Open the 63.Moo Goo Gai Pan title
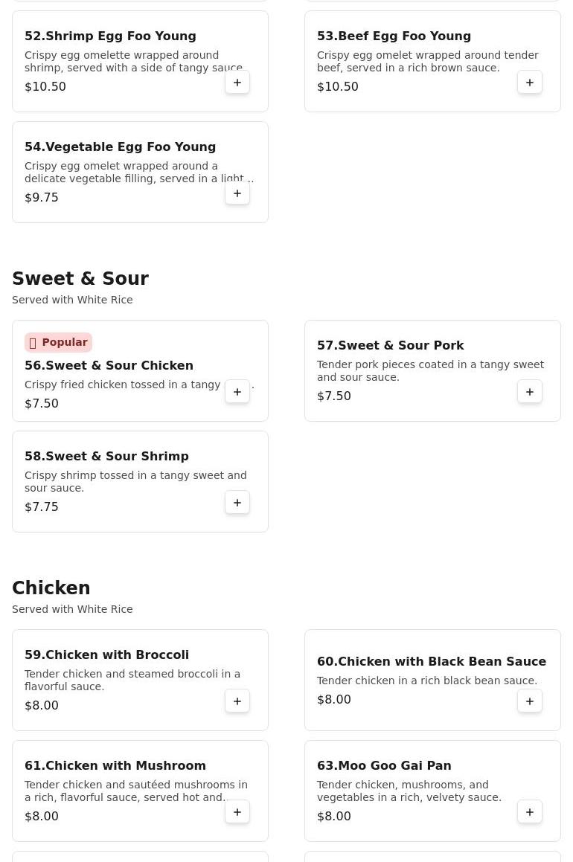The height and width of the screenshot is (862, 573). coord(384,766)
